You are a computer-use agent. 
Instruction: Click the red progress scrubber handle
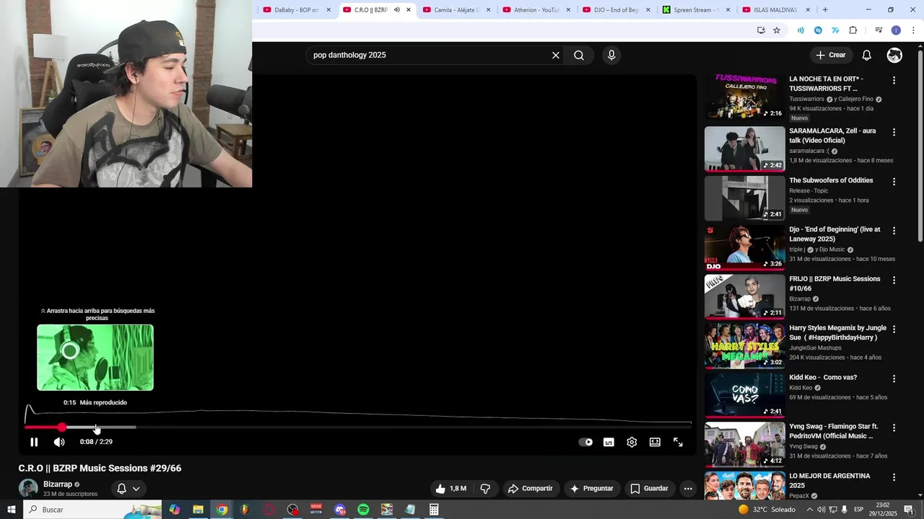point(62,427)
